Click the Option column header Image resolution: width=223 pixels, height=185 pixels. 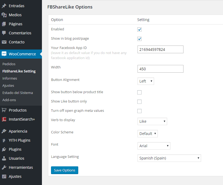coord(57,20)
